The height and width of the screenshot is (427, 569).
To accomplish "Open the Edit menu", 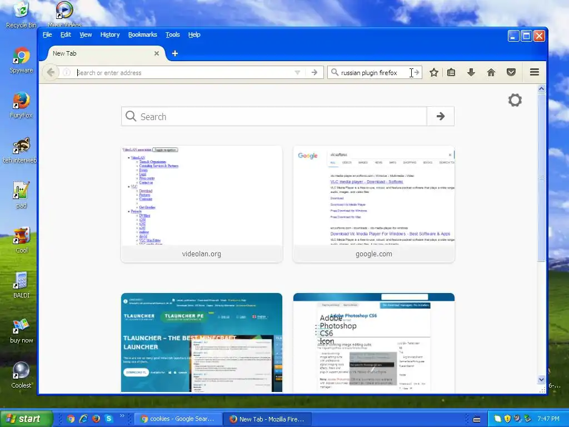I will coord(66,34).
